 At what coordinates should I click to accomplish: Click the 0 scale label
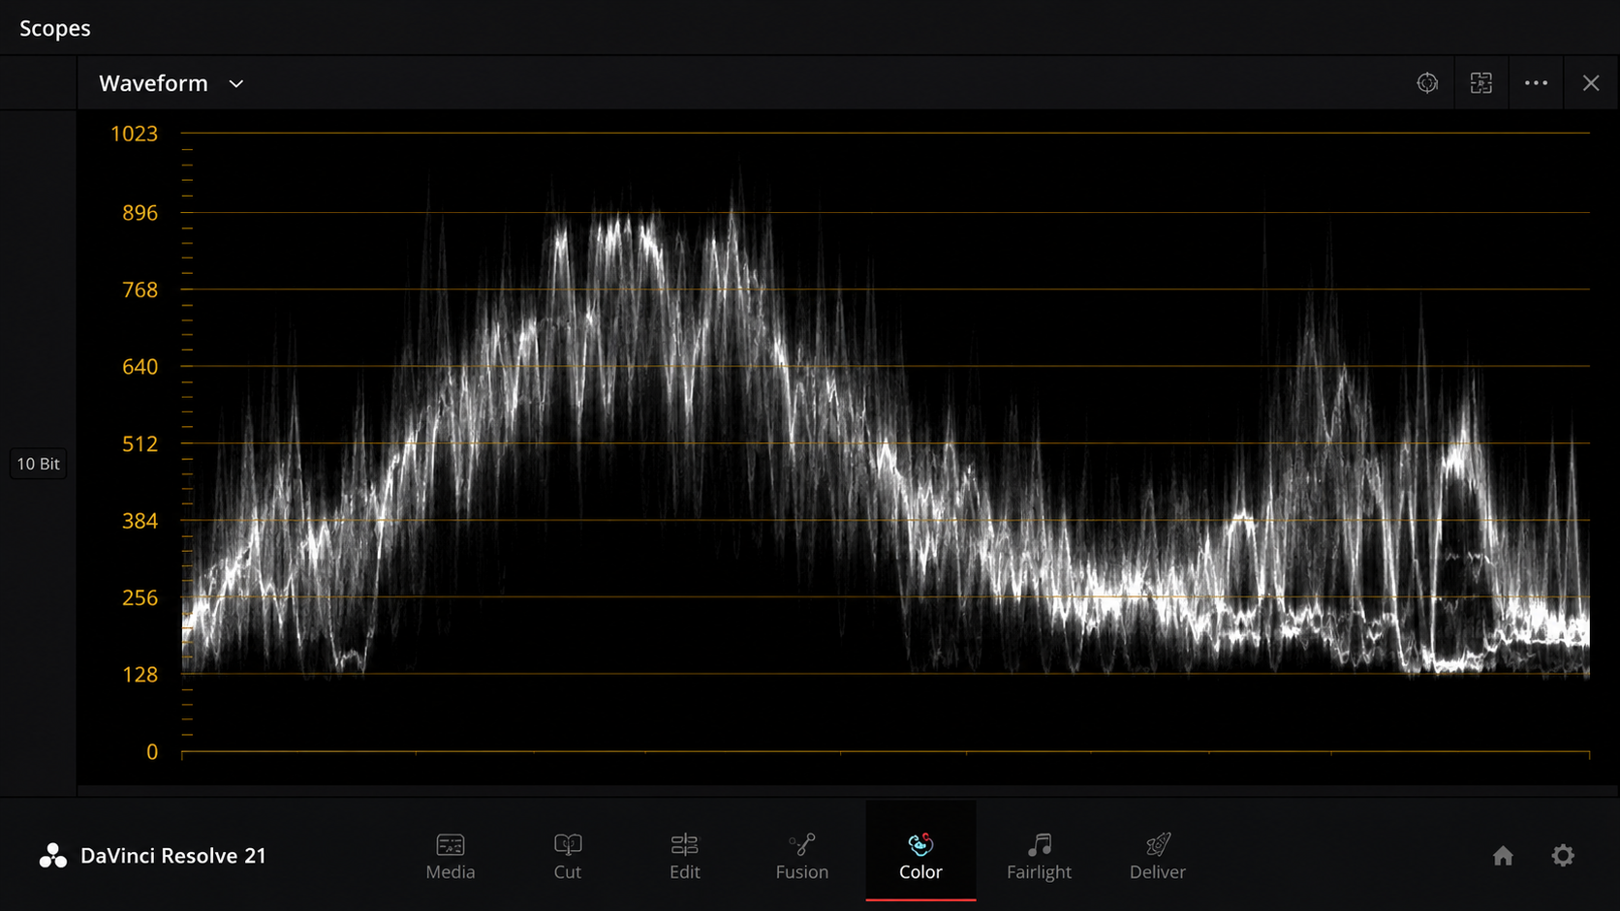pos(152,752)
